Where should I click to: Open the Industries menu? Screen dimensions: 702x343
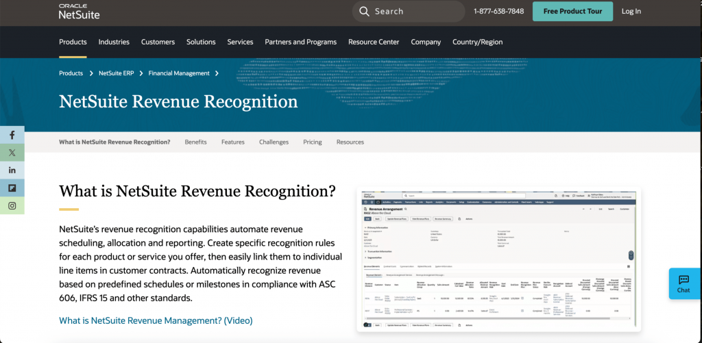click(114, 42)
